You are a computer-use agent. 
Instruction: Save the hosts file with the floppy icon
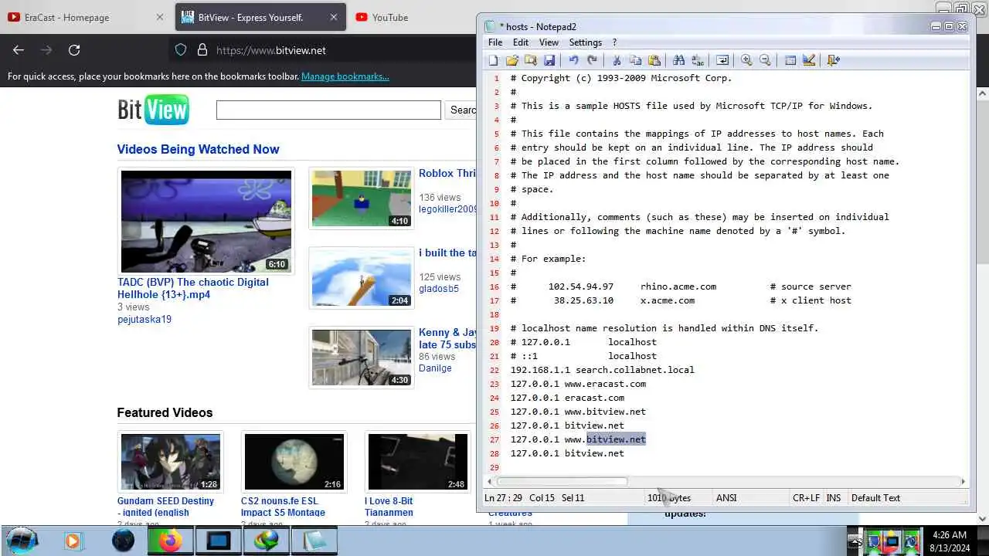(x=549, y=60)
